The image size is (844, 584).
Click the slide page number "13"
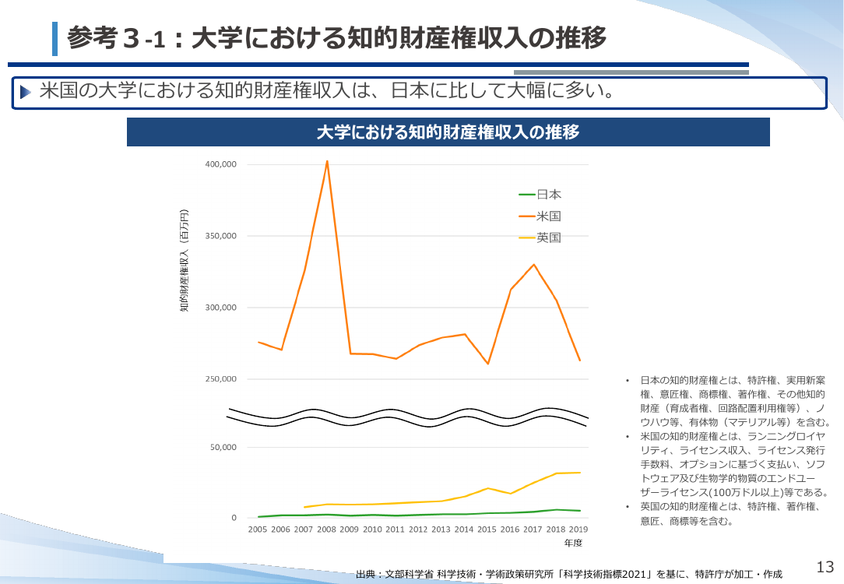tap(825, 567)
